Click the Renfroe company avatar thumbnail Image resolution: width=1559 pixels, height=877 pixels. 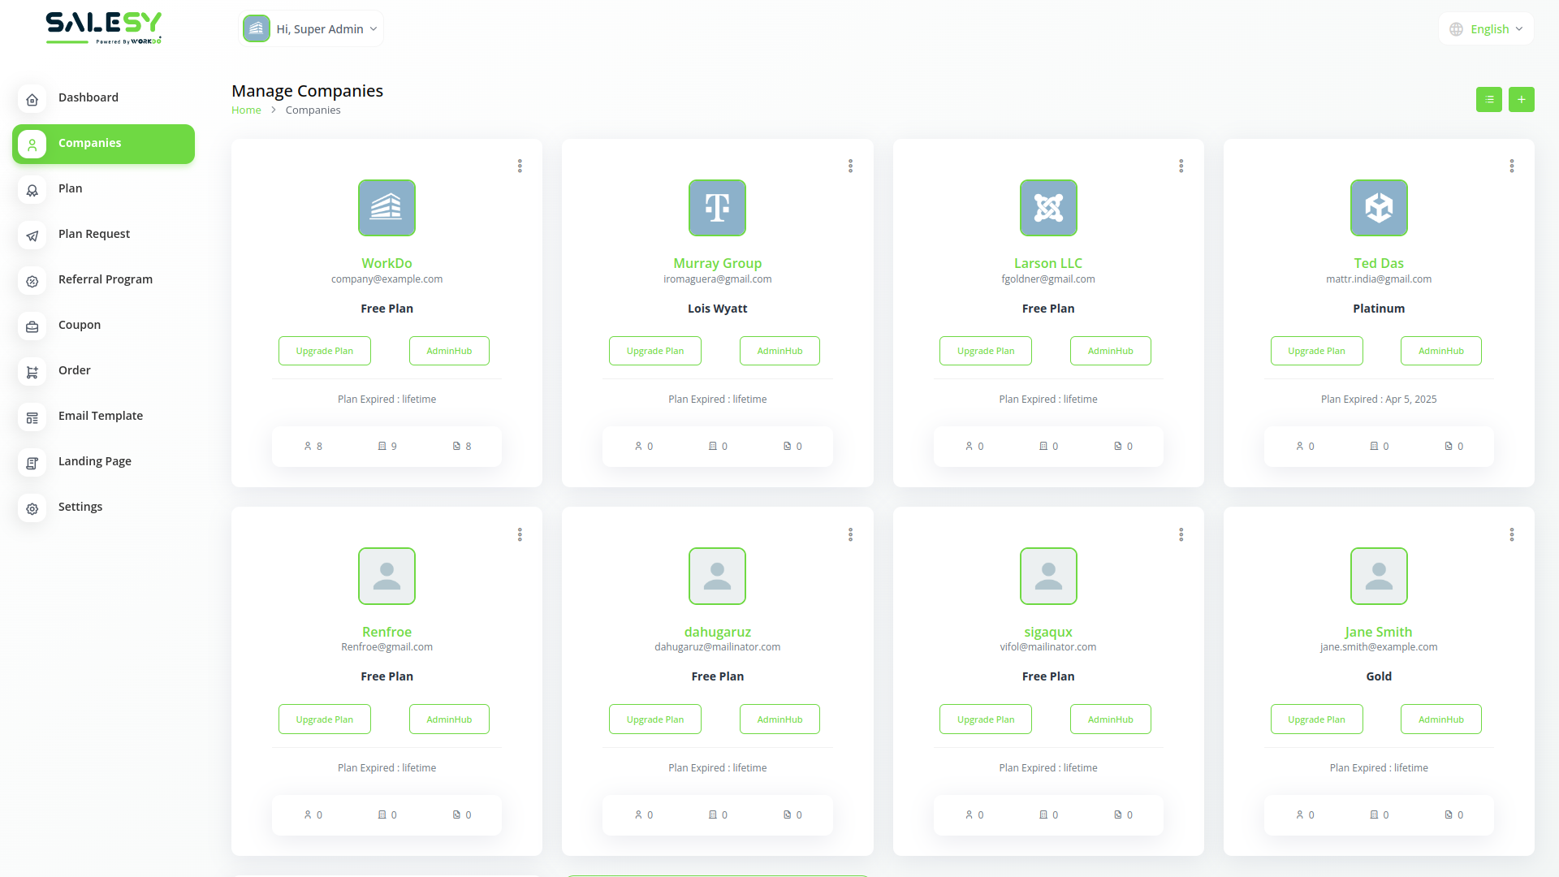coord(387,576)
